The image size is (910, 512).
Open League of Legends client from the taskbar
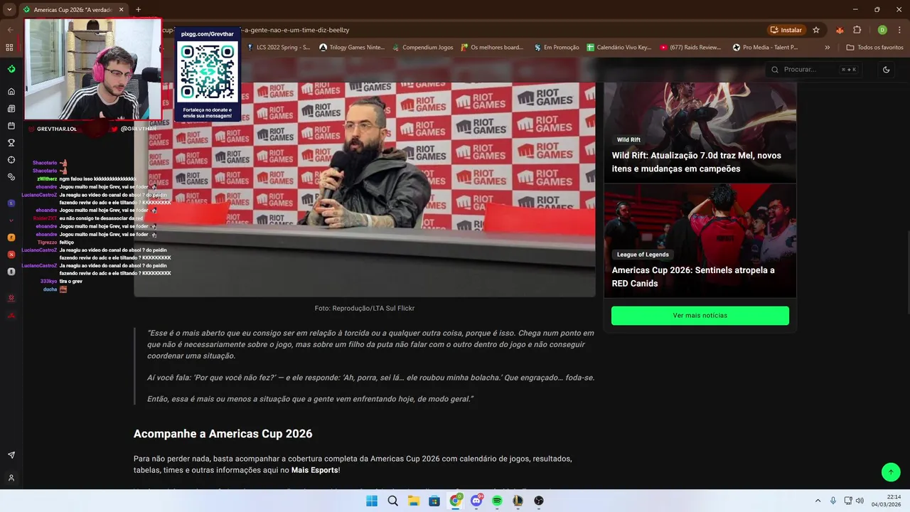pyautogui.click(x=518, y=501)
